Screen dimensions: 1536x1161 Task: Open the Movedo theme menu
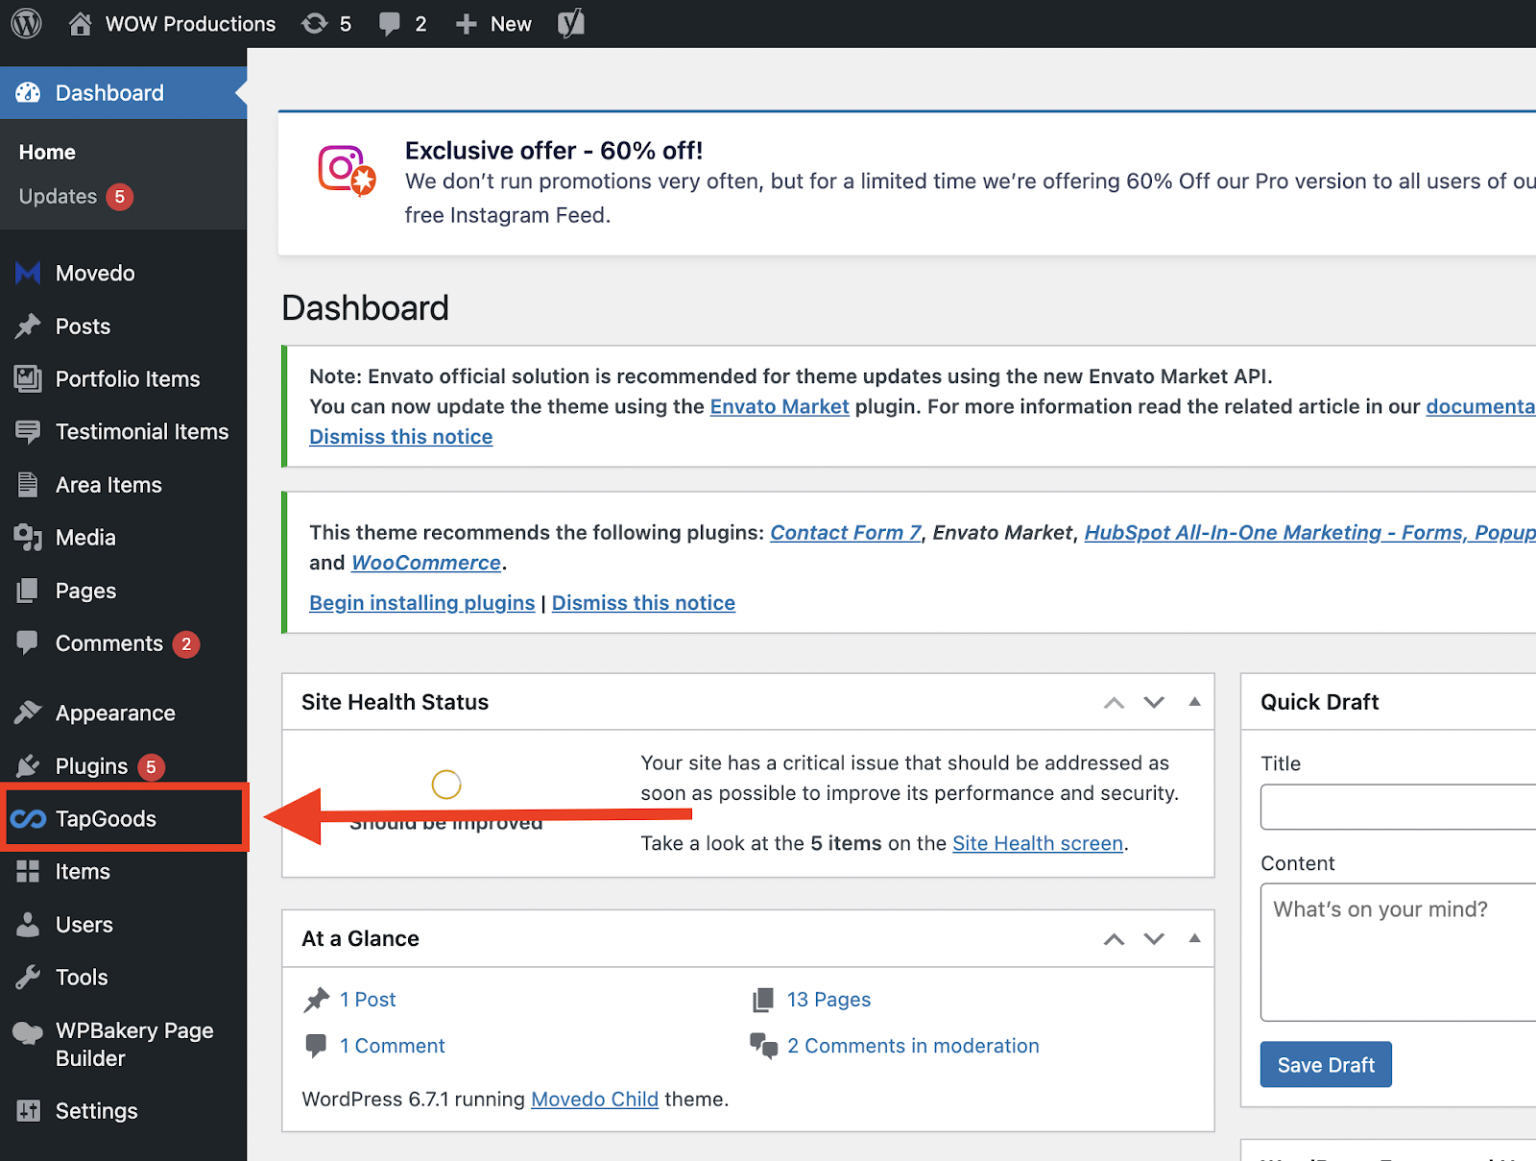click(93, 272)
